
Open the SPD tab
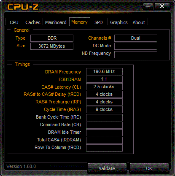(99, 22)
